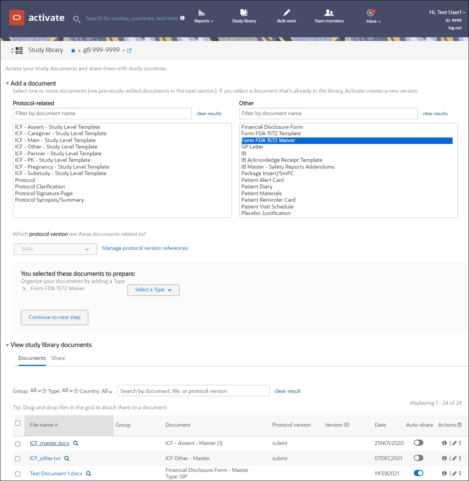The image size is (469, 481).
Task: Select Protocol Clarification in the list
Action: [x=40, y=187]
